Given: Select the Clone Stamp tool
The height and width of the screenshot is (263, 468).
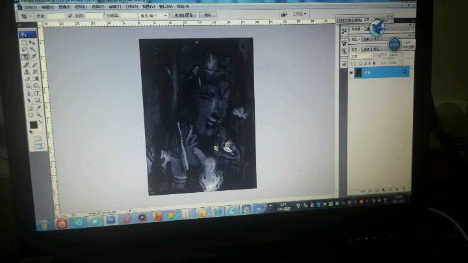Looking at the screenshot, I should point(27,71).
